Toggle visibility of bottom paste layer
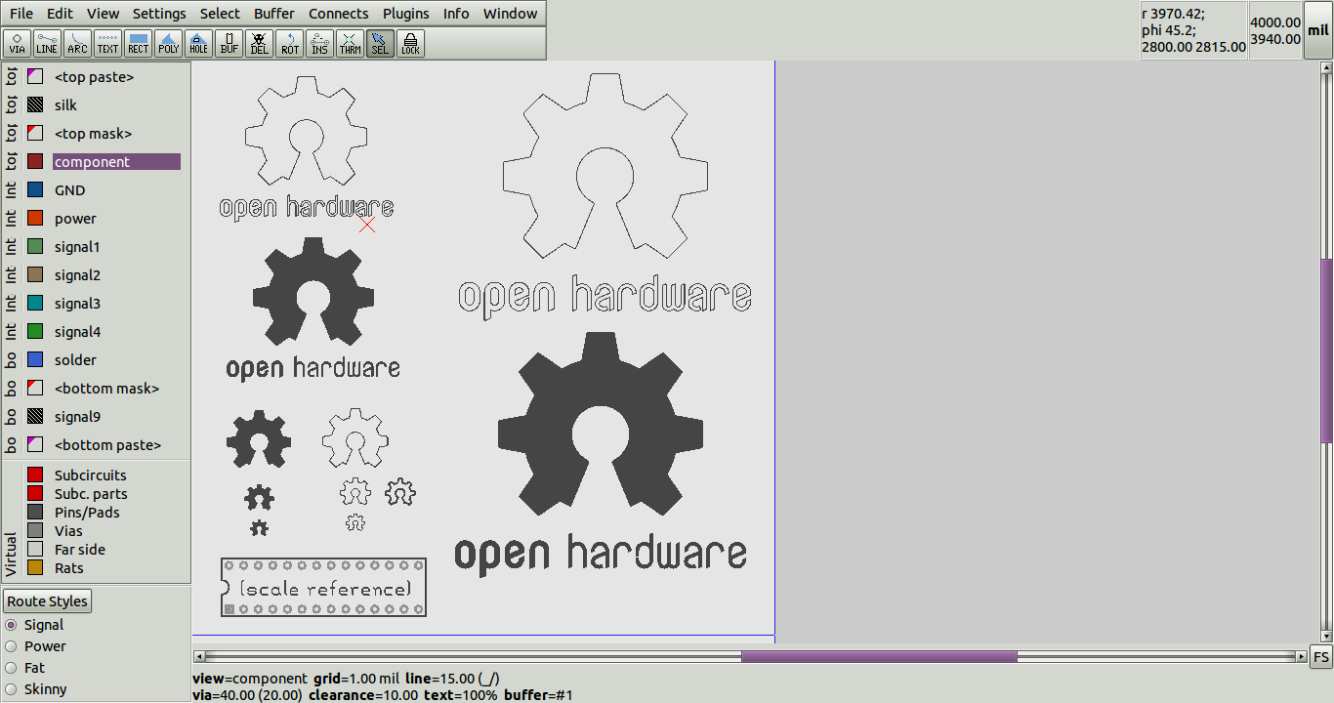This screenshot has height=703, width=1334. pyautogui.click(x=35, y=444)
